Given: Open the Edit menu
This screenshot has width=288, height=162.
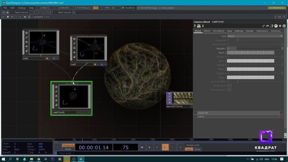Looking at the screenshot, I should 13,8.
